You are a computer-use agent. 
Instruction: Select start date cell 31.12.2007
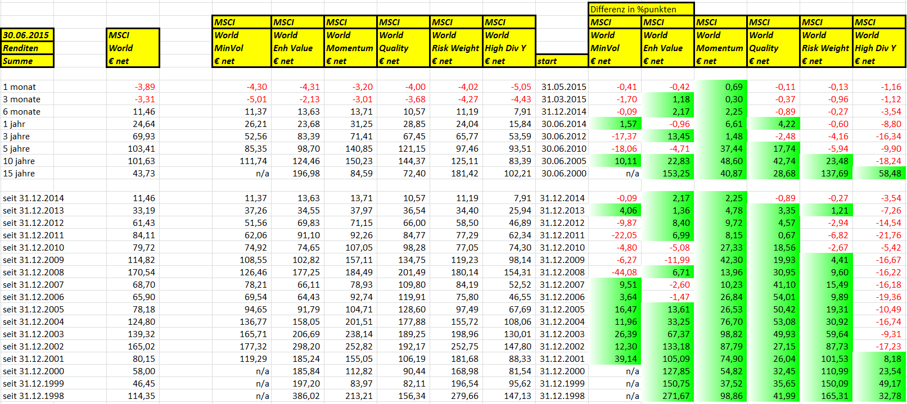coord(562,284)
